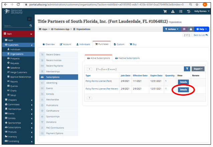Open the task checklist icon in header

tap(181, 12)
